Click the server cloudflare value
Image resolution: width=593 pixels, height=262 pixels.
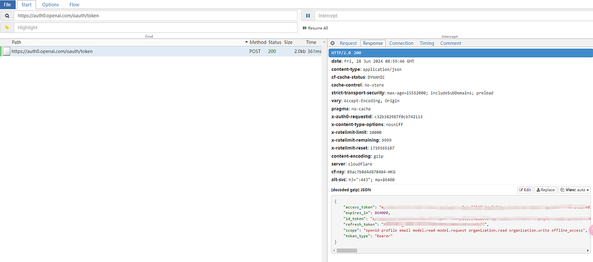click(360, 164)
